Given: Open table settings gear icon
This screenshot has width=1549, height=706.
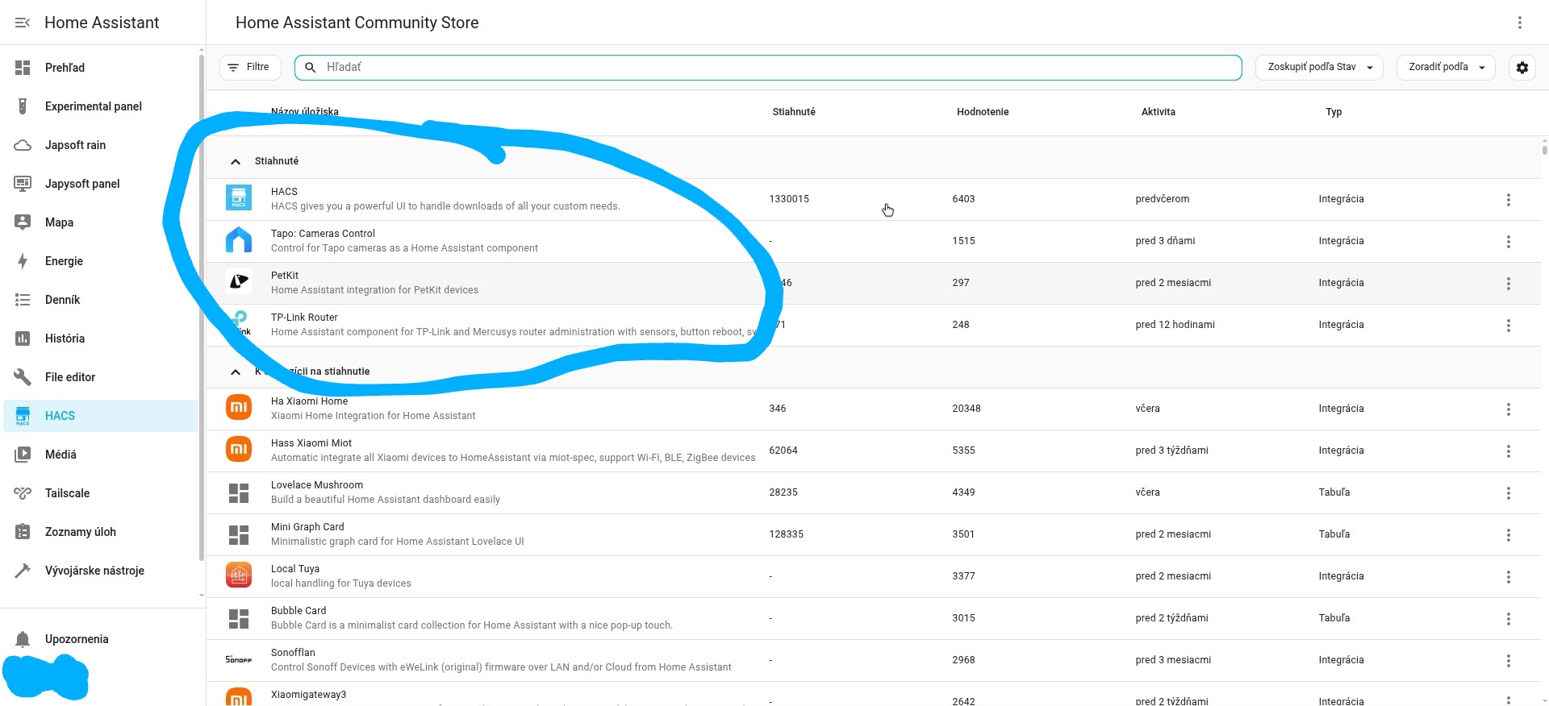Looking at the screenshot, I should 1522,68.
